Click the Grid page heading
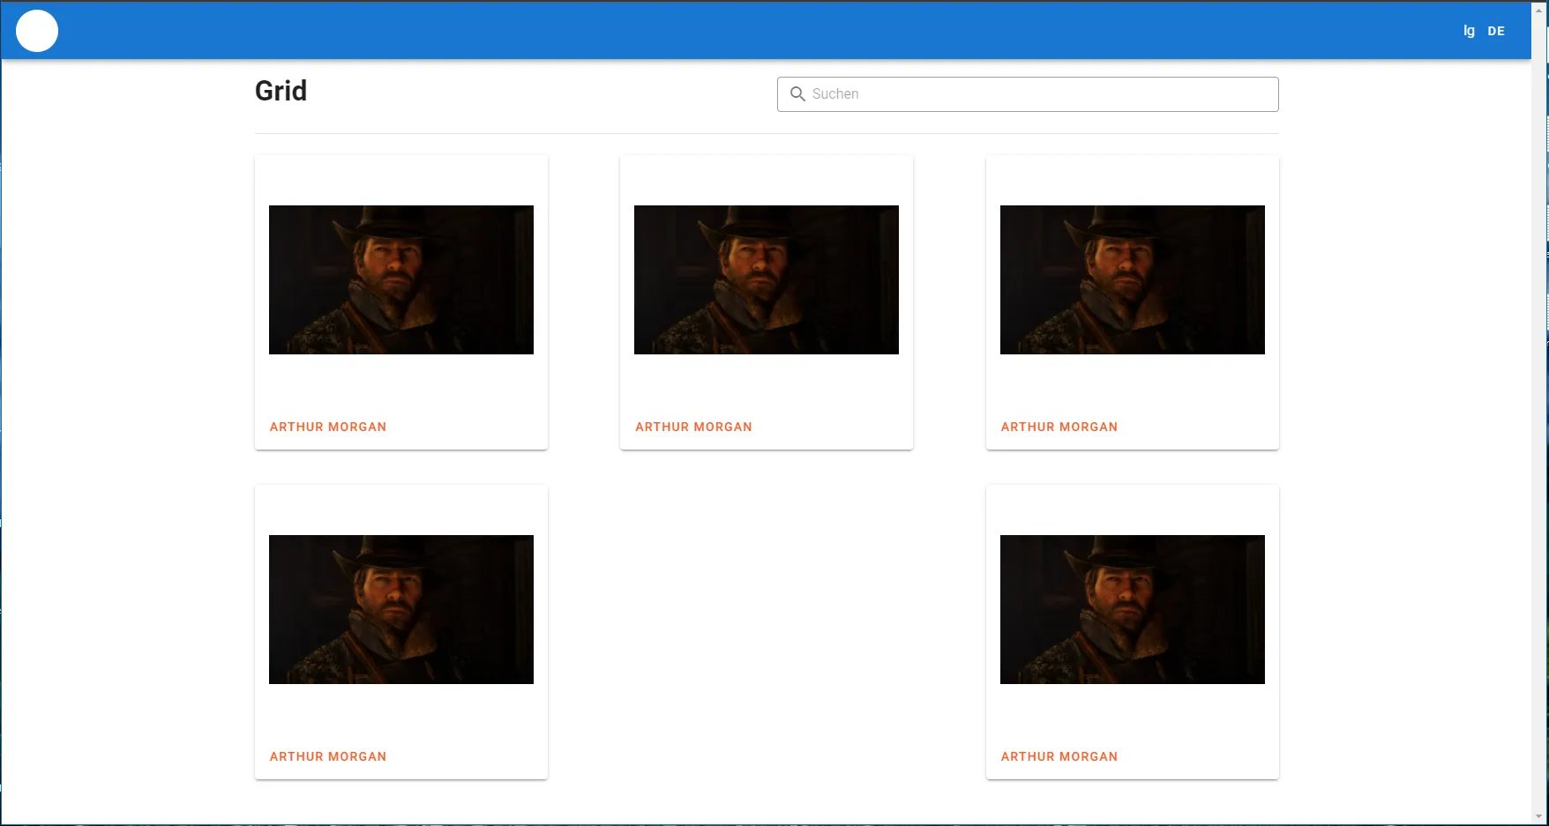 point(281,91)
